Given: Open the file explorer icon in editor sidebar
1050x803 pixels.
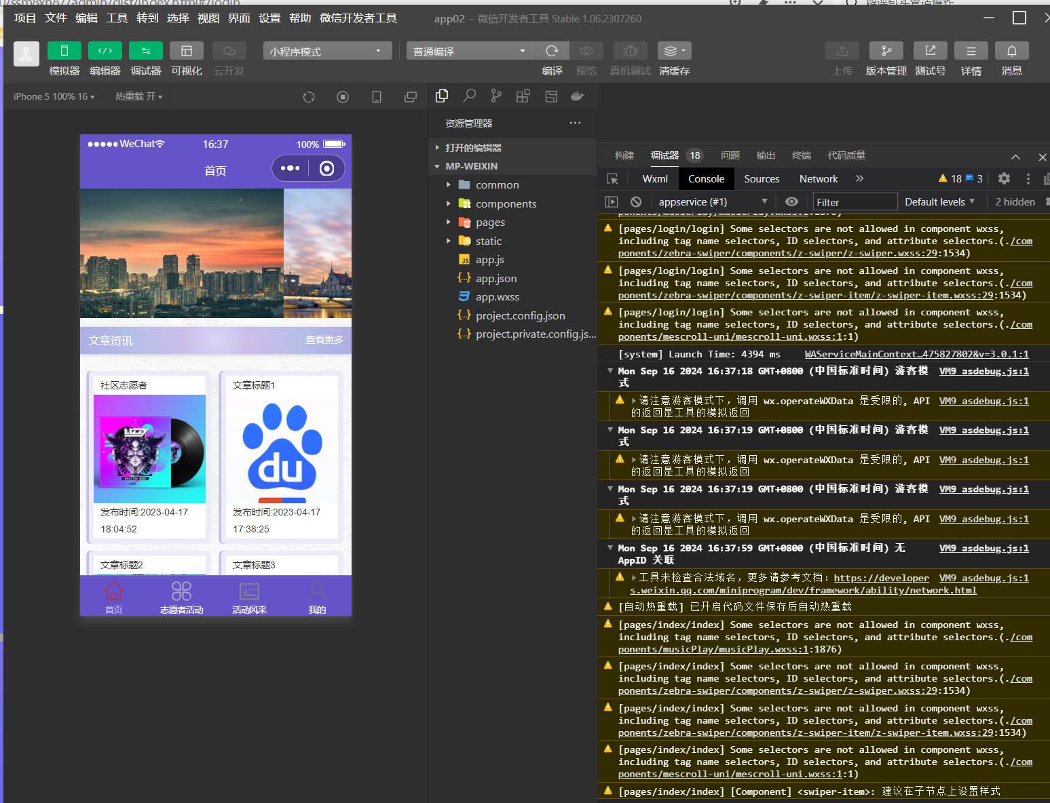Looking at the screenshot, I should coord(442,96).
